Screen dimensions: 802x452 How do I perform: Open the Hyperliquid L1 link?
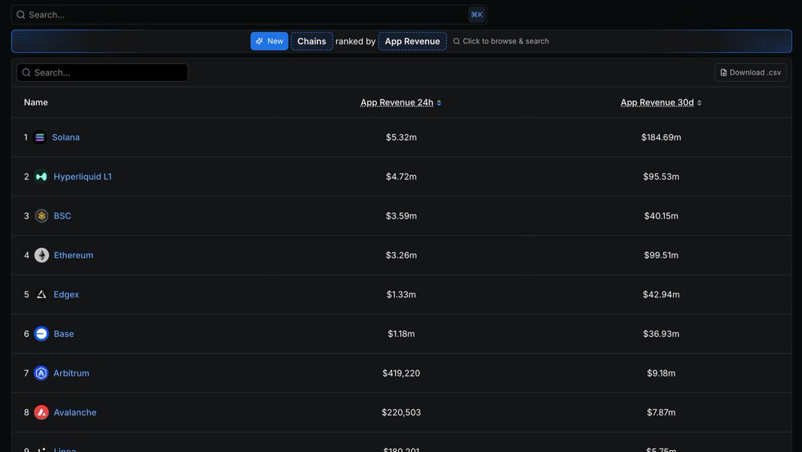click(83, 177)
